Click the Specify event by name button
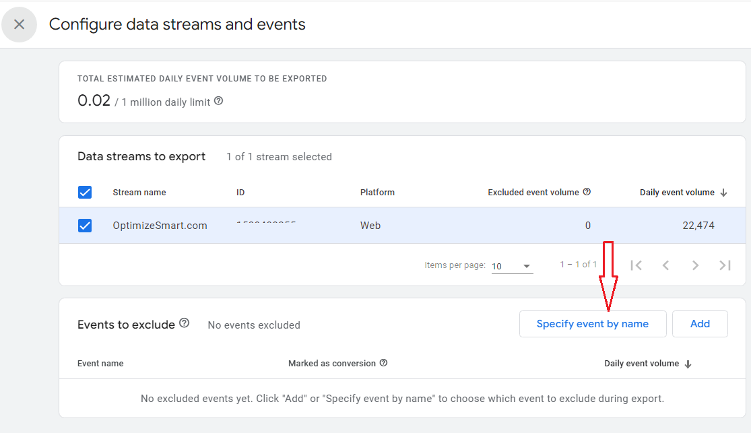 [x=593, y=324]
